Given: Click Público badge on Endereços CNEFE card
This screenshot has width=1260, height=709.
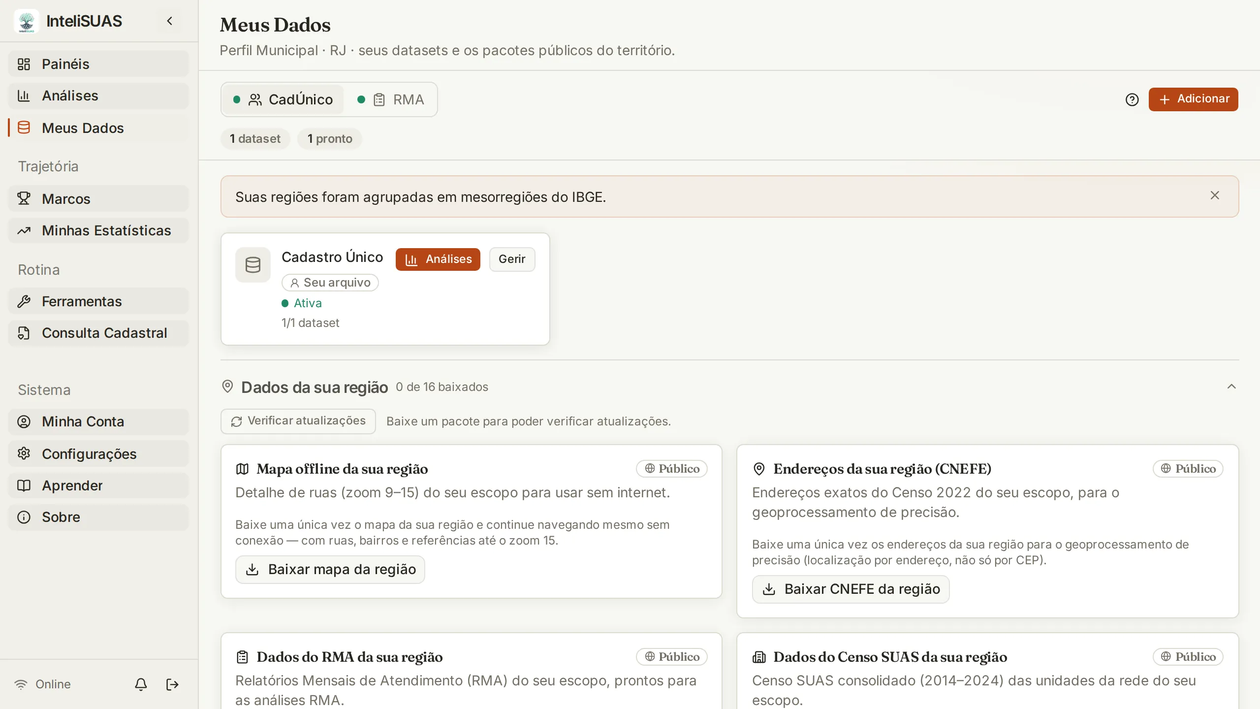Looking at the screenshot, I should tap(1188, 469).
